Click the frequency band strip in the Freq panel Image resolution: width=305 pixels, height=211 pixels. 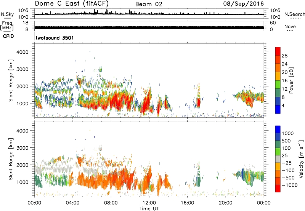point(149,27)
